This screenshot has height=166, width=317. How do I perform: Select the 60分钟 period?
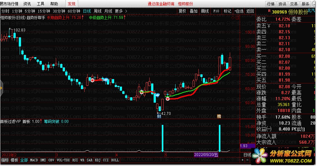coord(74,11)
